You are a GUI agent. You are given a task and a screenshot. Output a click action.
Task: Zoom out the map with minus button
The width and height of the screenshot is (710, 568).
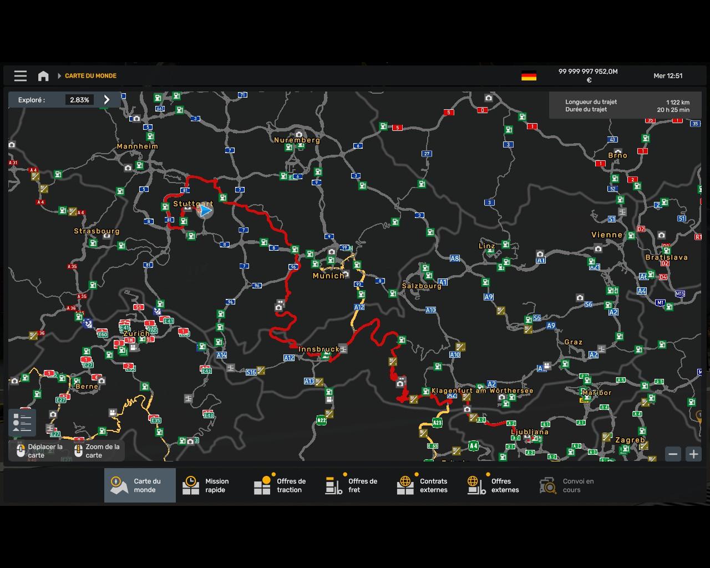(x=673, y=454)
